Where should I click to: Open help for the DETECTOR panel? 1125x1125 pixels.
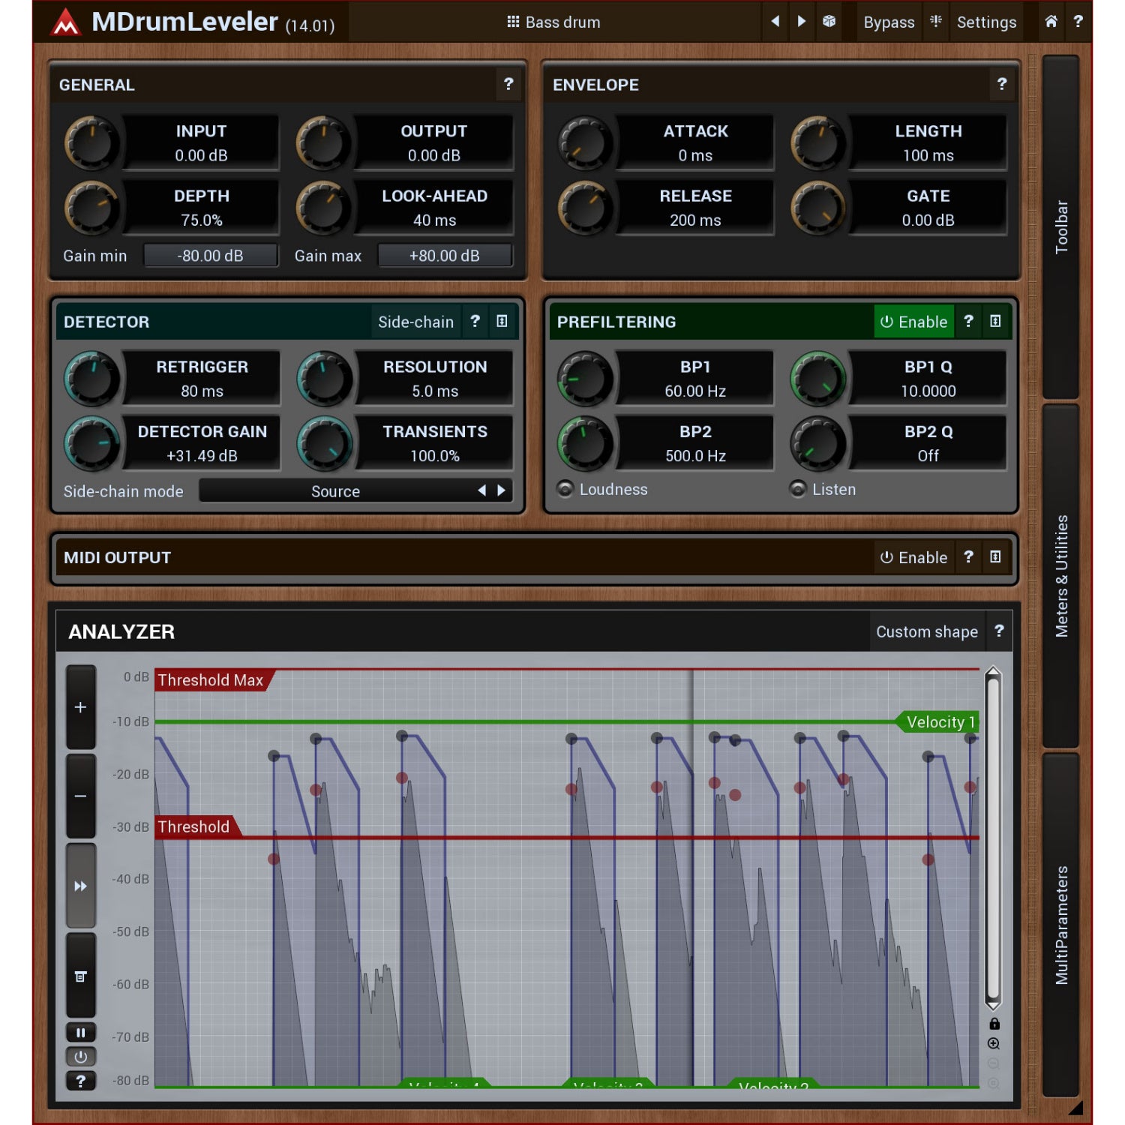[x=475, y=321]
